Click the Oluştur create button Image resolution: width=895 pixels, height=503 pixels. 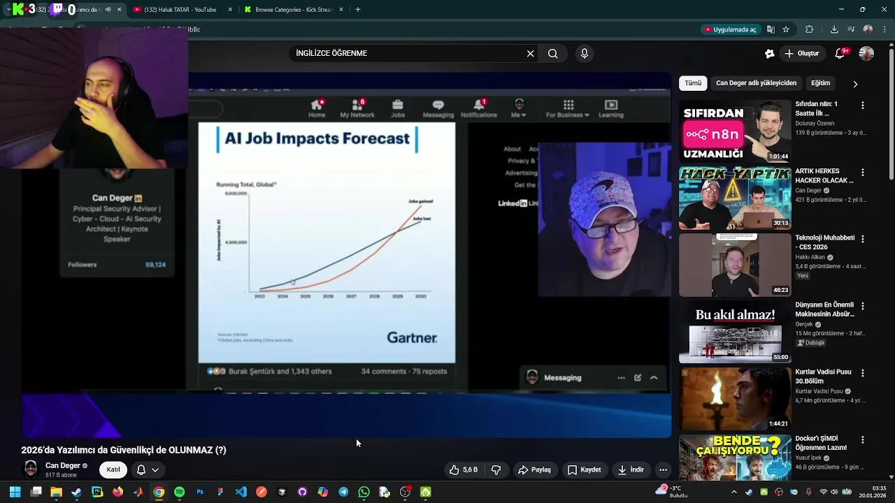point(801,53)
